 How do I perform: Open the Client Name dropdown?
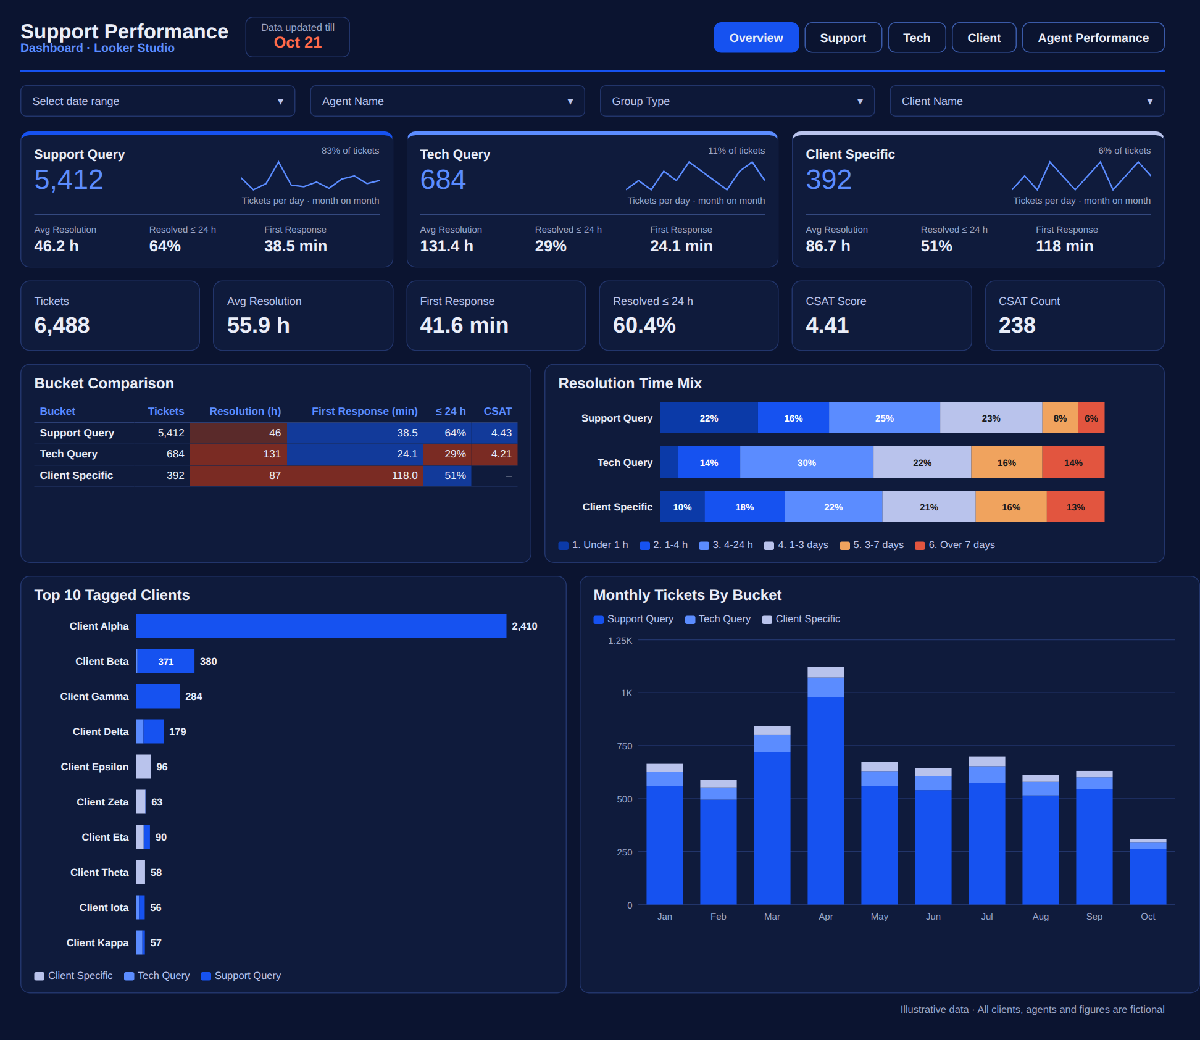[x=1027, y=101]
